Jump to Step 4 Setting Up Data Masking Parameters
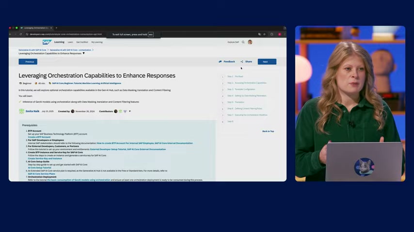The height and width of the screenshot is (232, 414). (x=247, y=96)
